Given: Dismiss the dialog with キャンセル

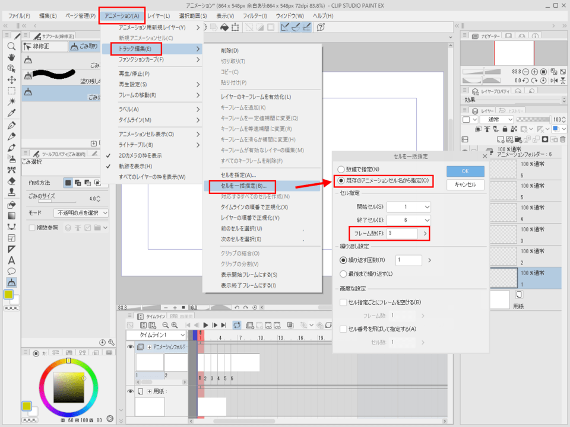Looking at the screenshot, I should point(465,185).
